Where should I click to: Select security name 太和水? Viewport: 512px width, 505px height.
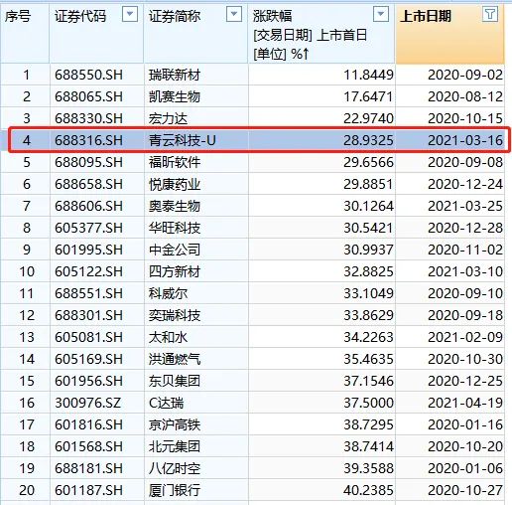(168, 337)
